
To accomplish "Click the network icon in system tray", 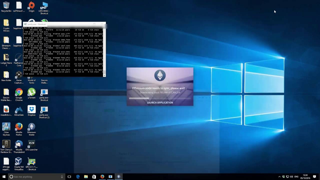I will click(x=287, y=177).
